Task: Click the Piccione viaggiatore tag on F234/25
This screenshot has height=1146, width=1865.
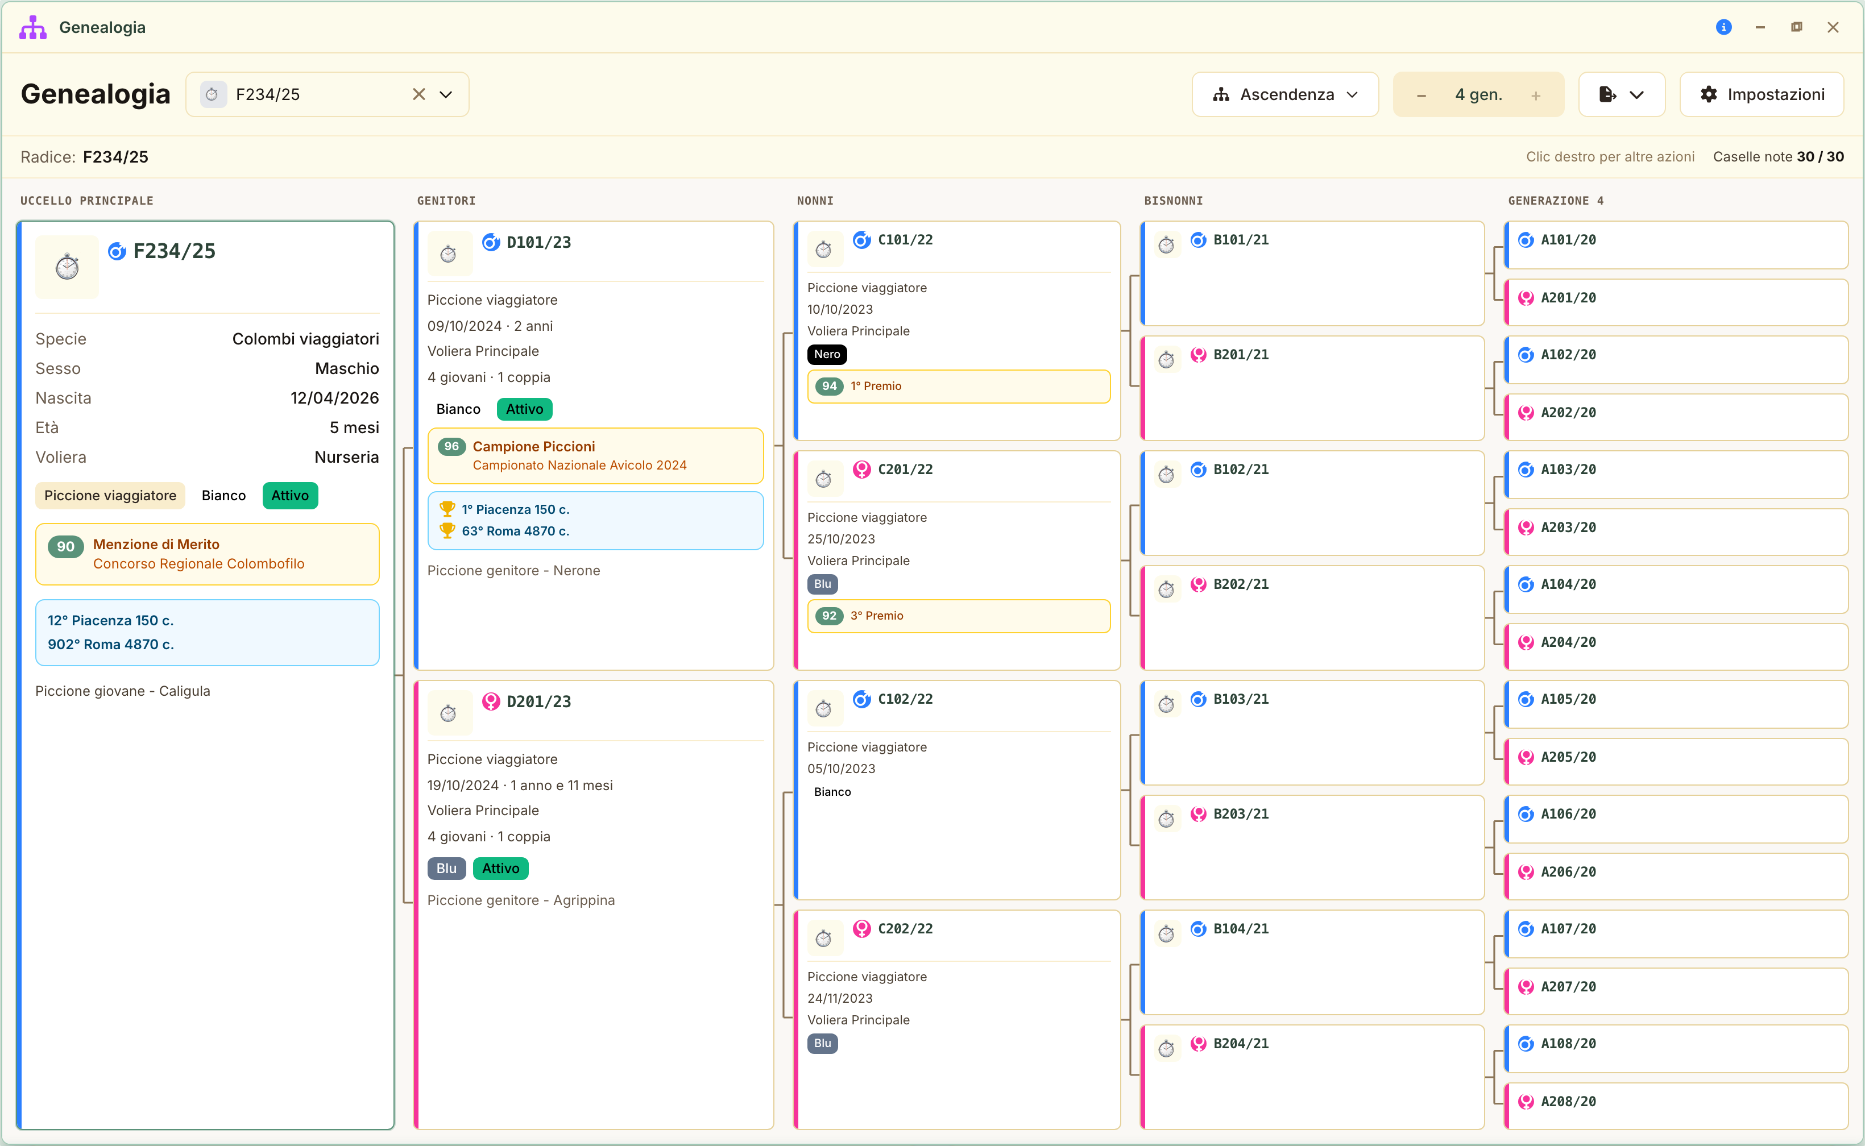Action: (111, 496)
